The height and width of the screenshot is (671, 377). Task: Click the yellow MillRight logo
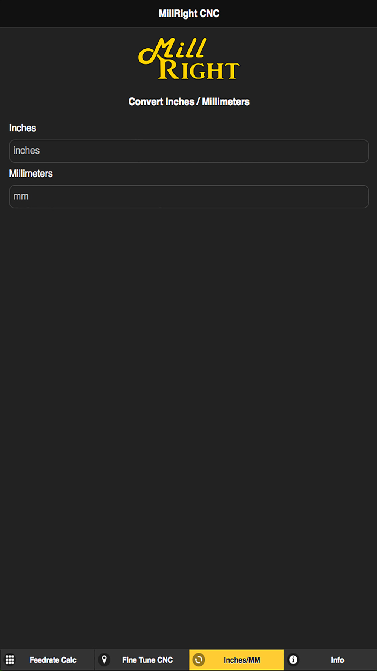click(189, 59)
